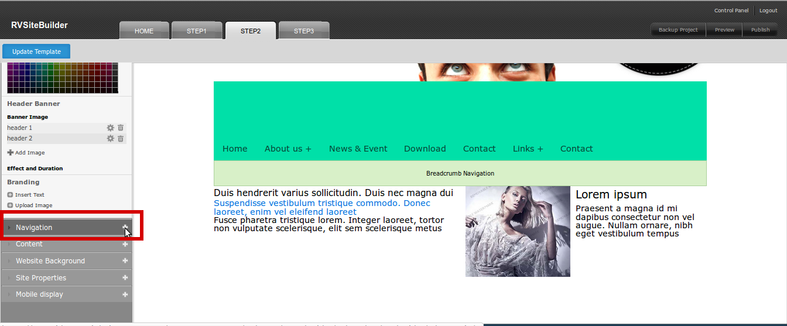Click plus icon on Mobile display row

(125, 294)
